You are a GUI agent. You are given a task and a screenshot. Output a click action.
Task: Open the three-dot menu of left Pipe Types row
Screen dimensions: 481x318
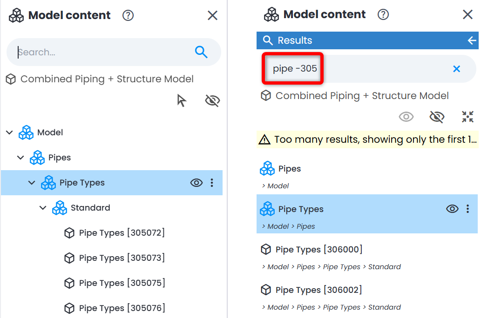[212, 183]
